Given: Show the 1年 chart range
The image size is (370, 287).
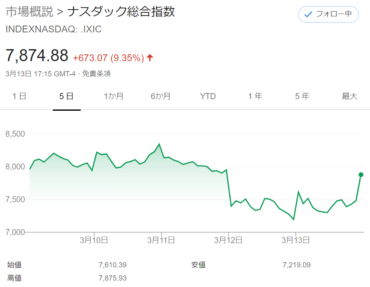Looking at the screenshot, I should coord(255,96).
